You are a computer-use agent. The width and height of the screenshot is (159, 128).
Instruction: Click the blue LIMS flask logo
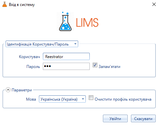tap(65, 21)
